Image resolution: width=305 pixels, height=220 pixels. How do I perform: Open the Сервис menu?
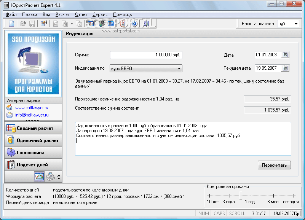(x=100, y=14)
